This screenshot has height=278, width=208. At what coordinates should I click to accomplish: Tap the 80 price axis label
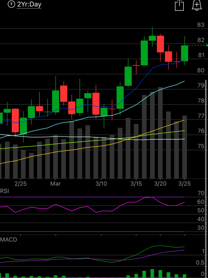pos(201,71)
